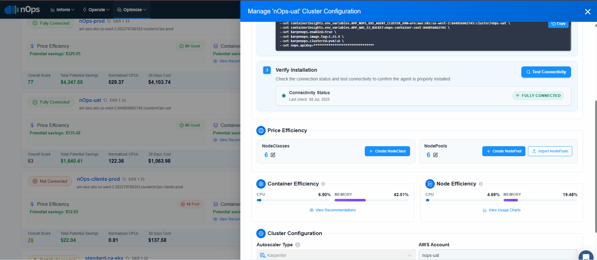597x260 pixels.
Task: Click the "529.37" Normalized CPUs value
Action: click(116, 82)
